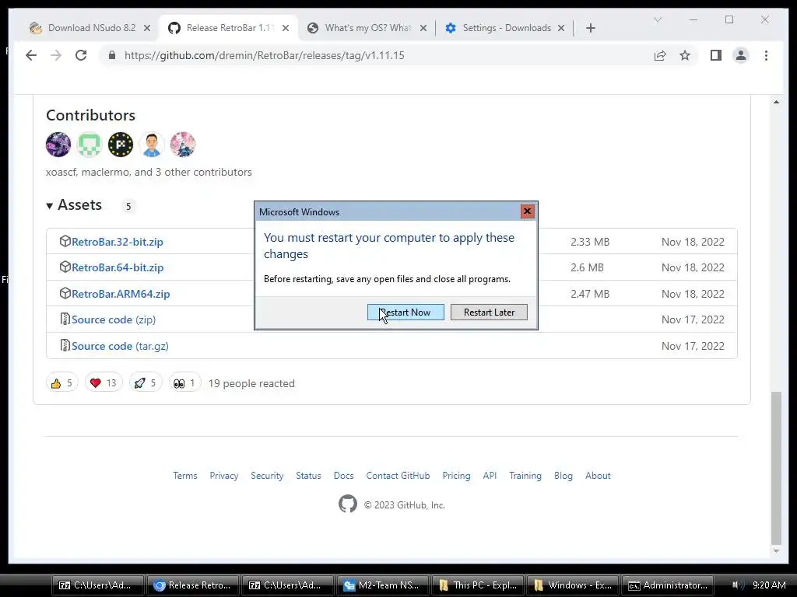This screenshot has height=597, width=797.
Task: Download RetroBar.ARM64.zip
Action: pyautogui.click(x=121, y=294)
